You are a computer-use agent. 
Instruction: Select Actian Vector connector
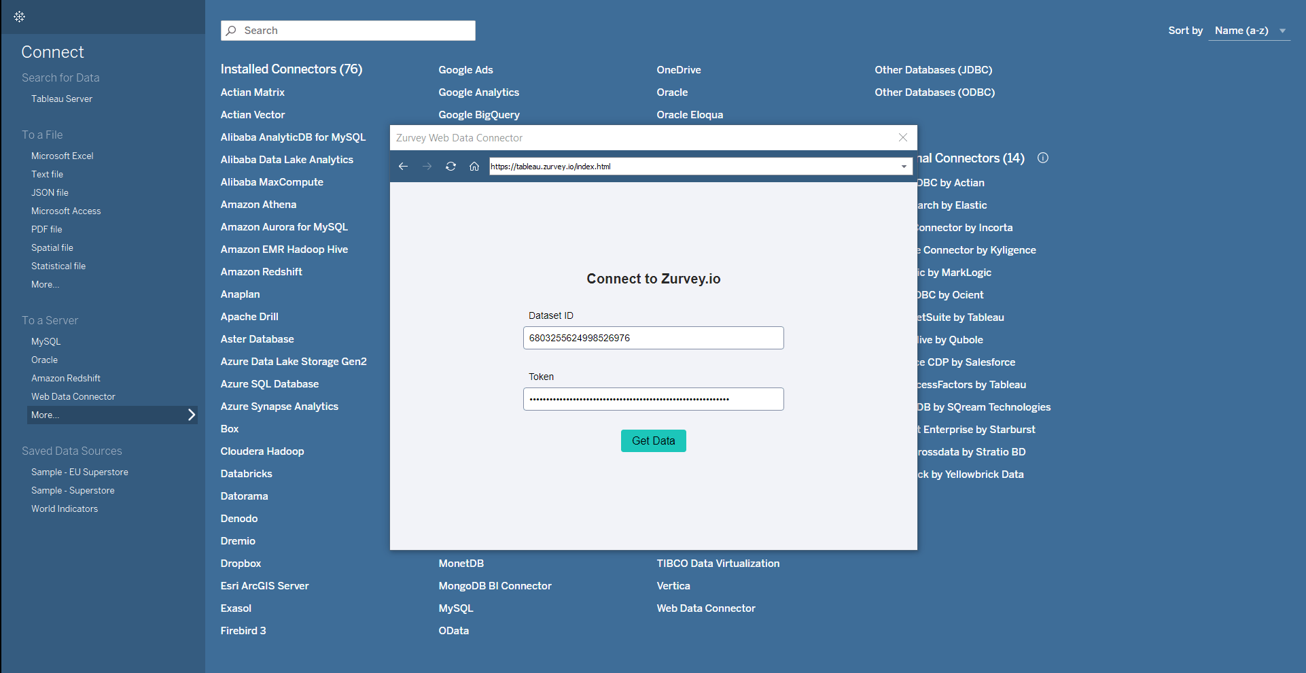253,115
